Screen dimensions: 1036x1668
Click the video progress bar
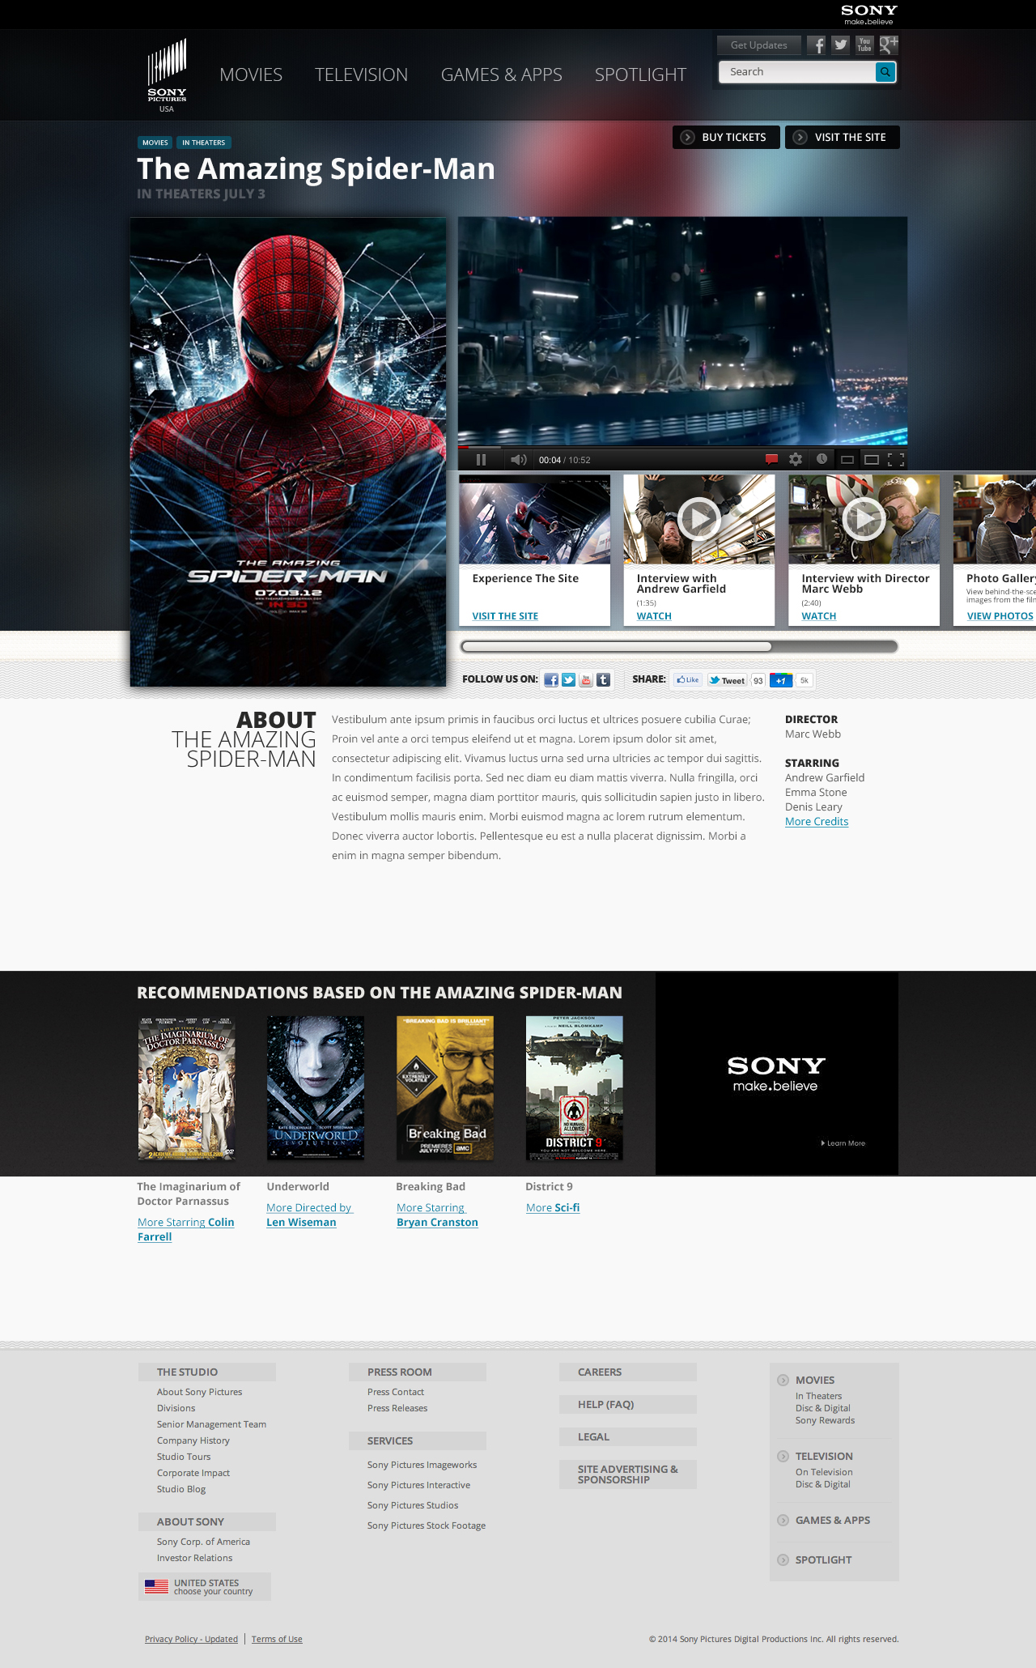(682, 447)
